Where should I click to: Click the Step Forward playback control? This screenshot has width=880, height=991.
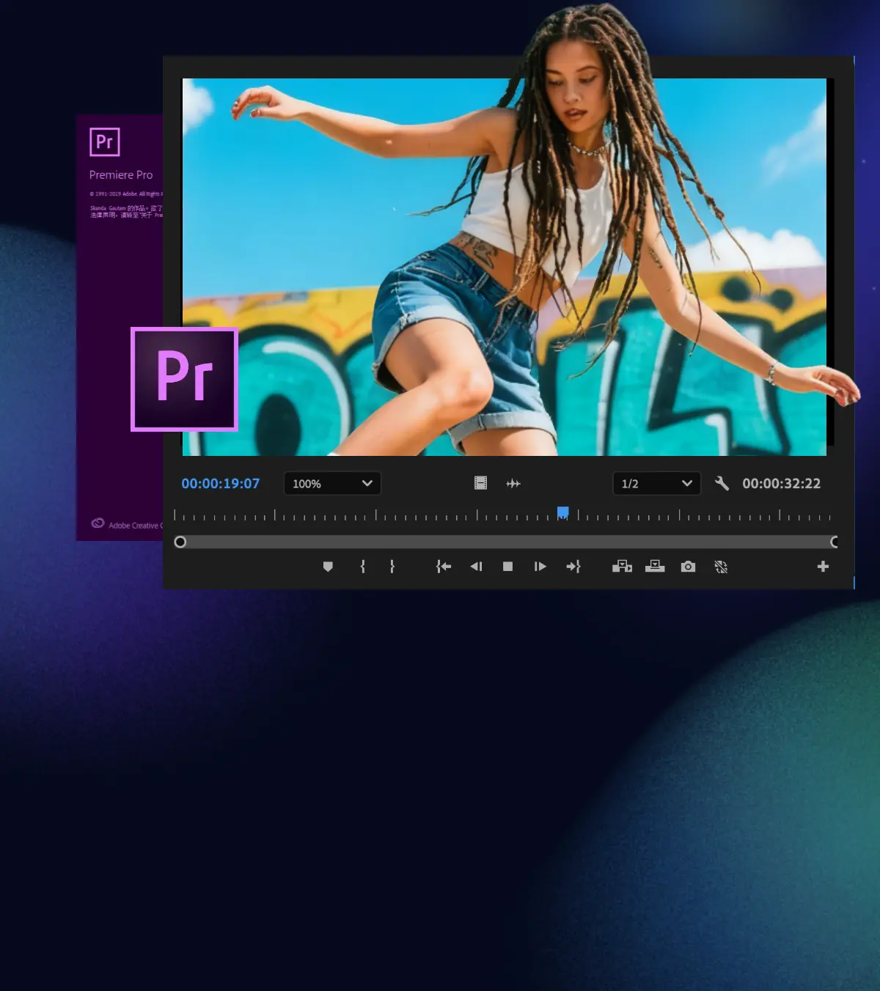[540, 566]
